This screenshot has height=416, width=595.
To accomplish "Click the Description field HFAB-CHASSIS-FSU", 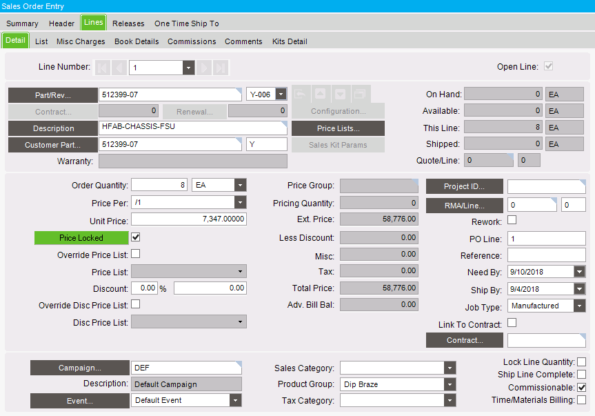I will coord(193,128).
